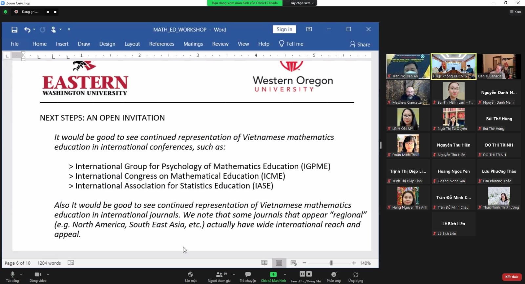Expand arrow beside participants button
The height and width of the screenshot is (284, 525).
coord(234,274)
